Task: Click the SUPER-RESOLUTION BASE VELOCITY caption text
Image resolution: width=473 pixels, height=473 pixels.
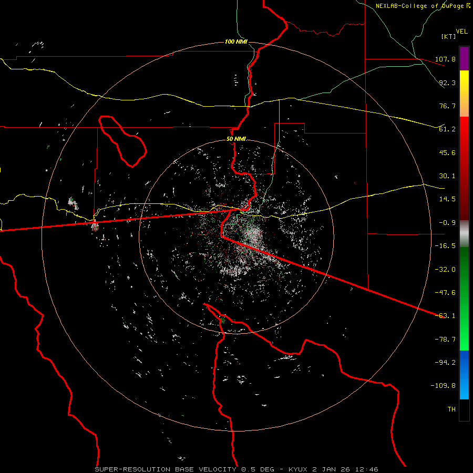Action: 167,469
